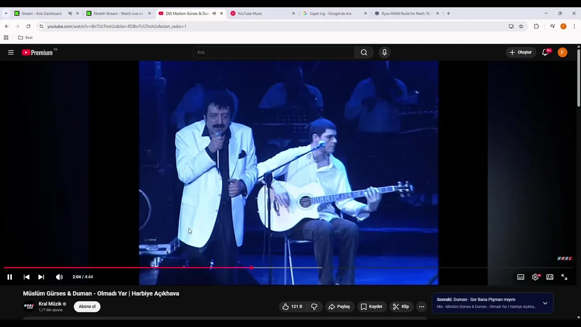
Task: Open Chrome profile avatar
Action: [563, 26]
